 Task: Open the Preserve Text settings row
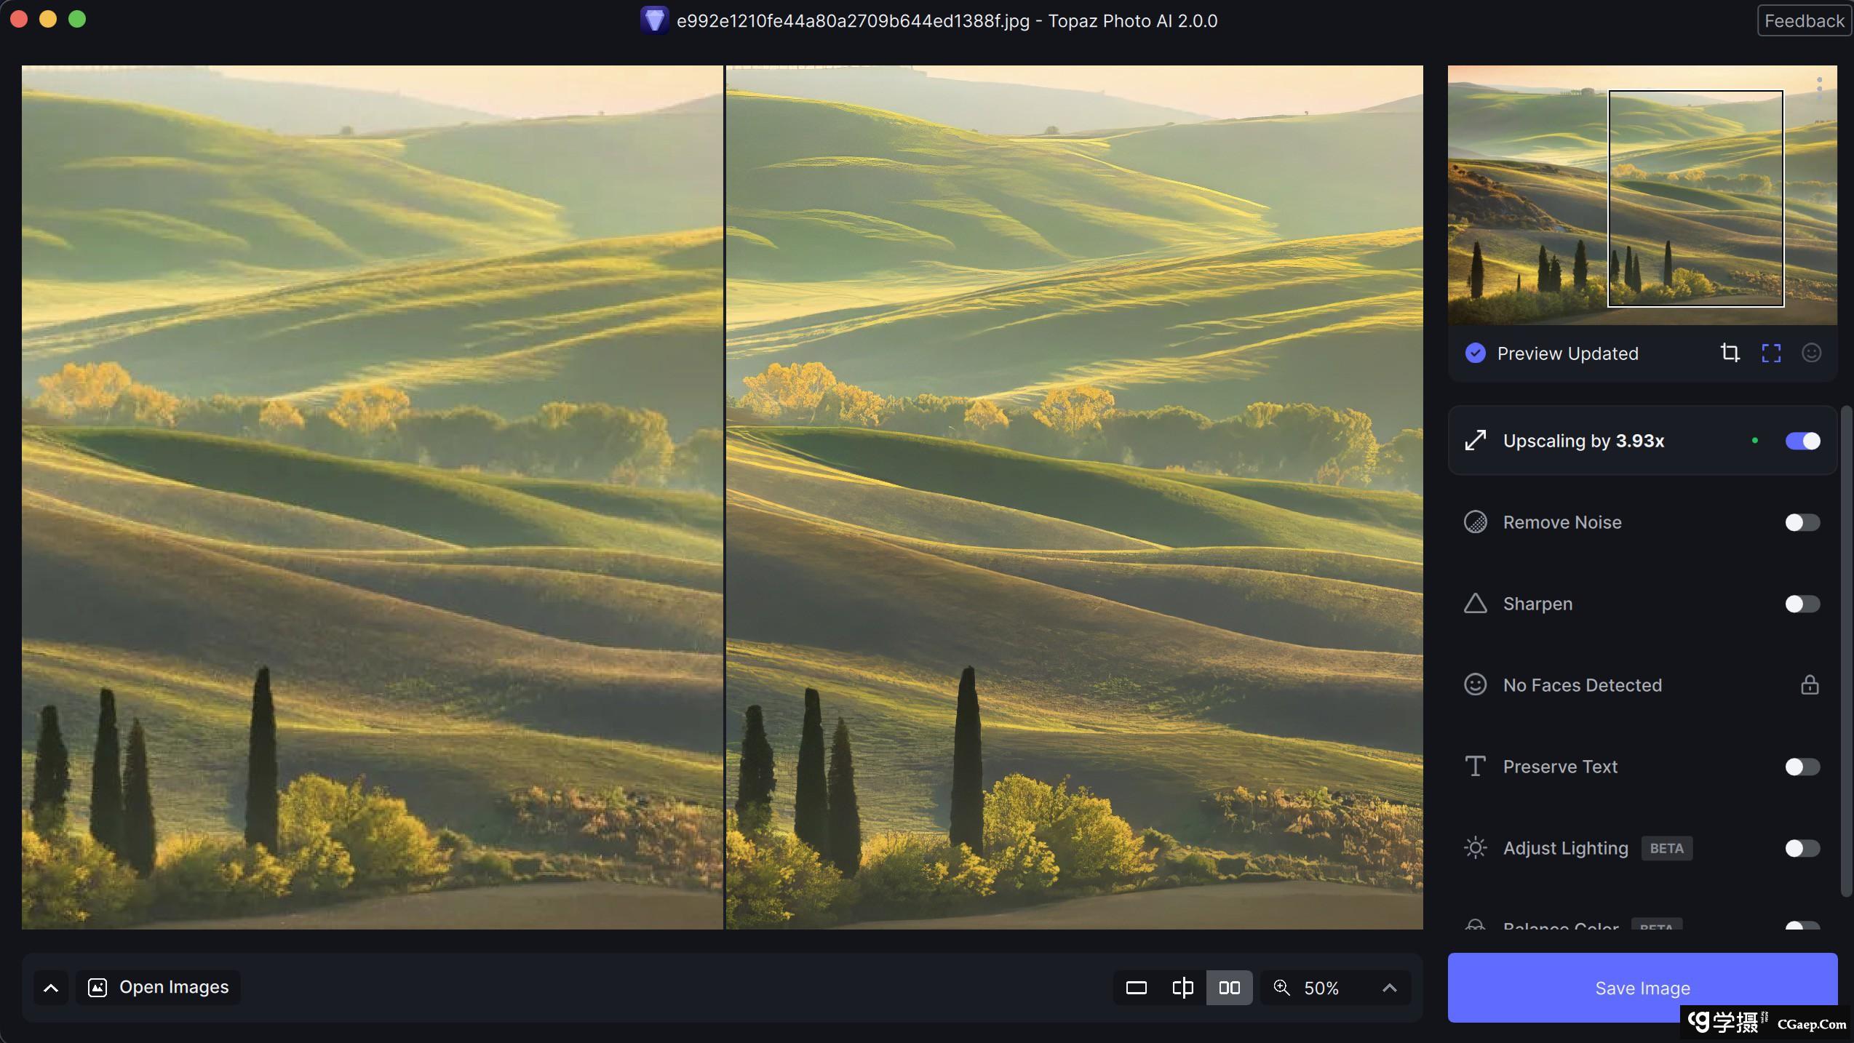click(1560, 767)
